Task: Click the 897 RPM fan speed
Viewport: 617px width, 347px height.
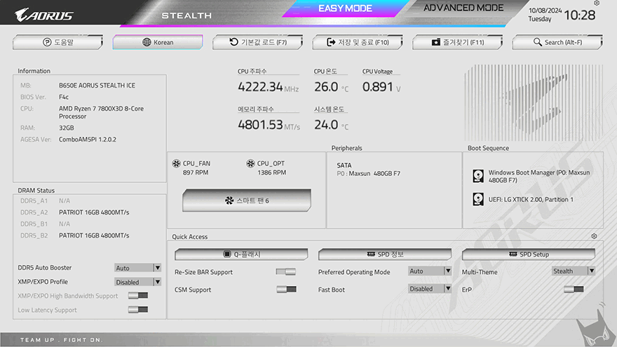Action: (x=196, y=172)
